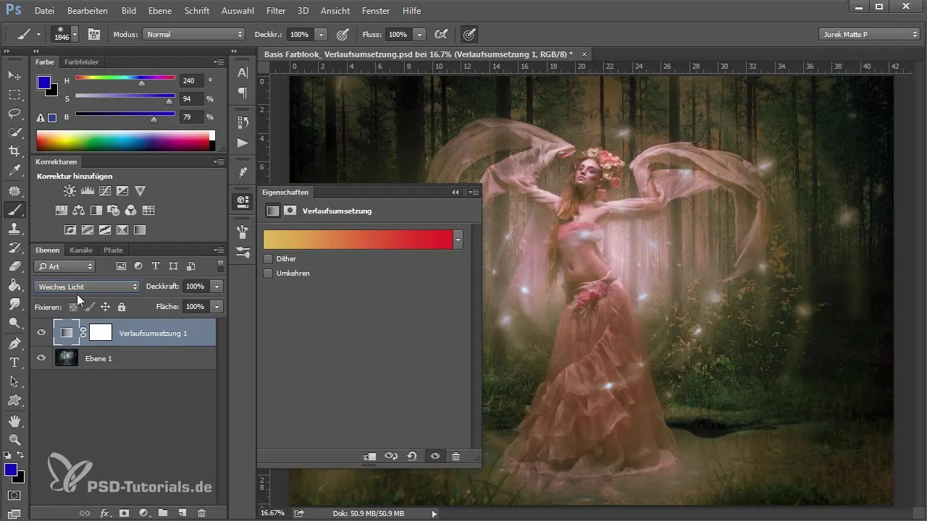
Task: Add a Levels adjustment
Action: (x=88, y=191)
